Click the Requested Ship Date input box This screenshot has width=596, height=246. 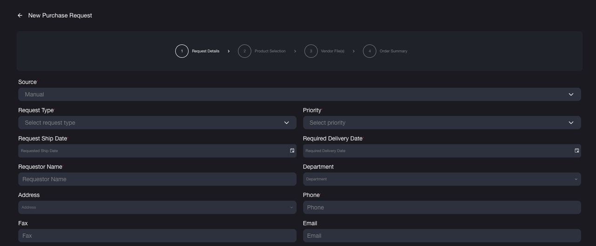click(x=149, y=151)
